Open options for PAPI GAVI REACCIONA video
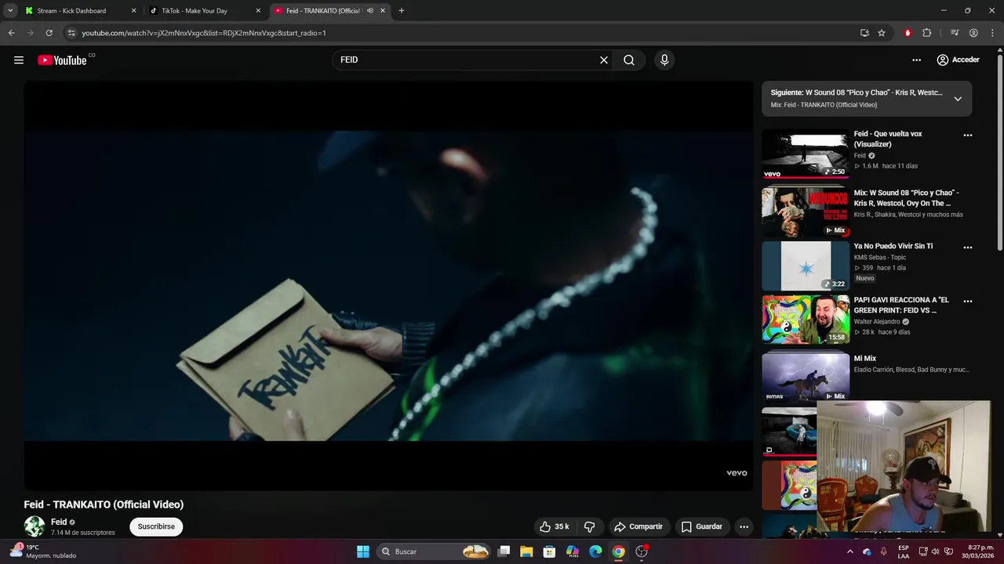 (x=967, y=301)
